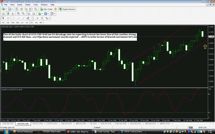This screenshot has height=134, width=215.
Task: Open Forex Factory window from taskbar
Action: (106, 132)
